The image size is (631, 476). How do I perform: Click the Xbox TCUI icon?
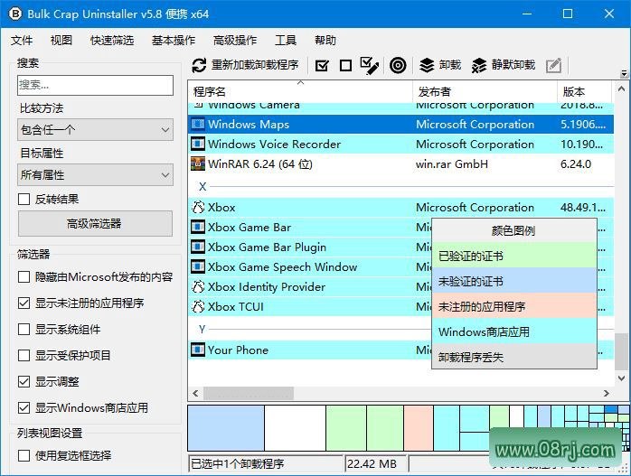pos(198,307)
